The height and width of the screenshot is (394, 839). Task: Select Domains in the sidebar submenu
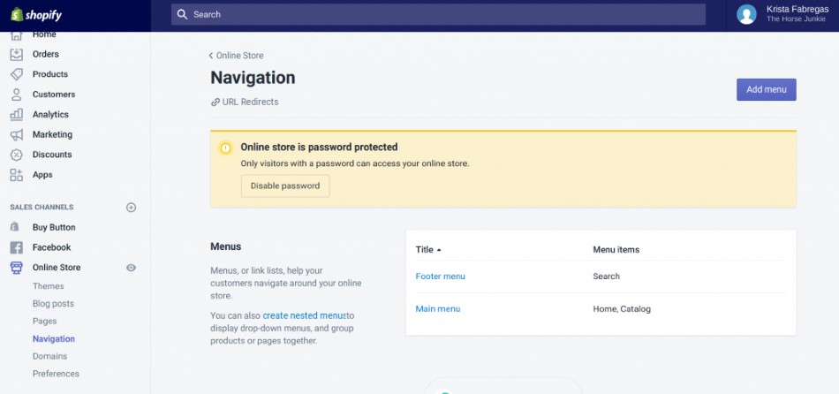pyautogui.click(x=49, y=356)
